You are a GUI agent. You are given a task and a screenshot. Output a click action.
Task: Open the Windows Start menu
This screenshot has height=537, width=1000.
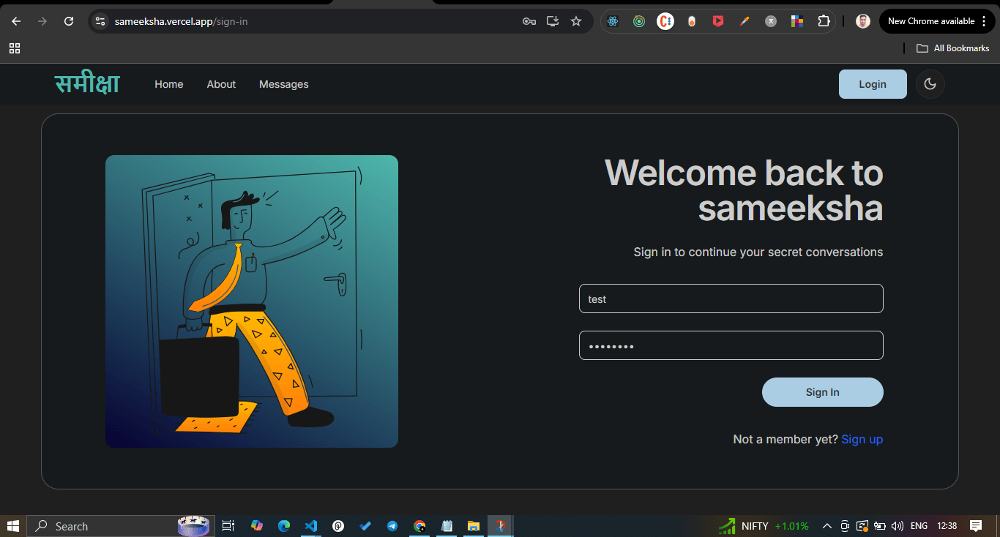click(12, 526)
